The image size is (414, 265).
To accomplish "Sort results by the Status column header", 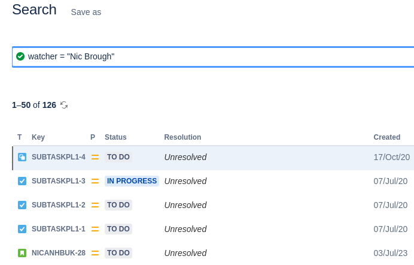I will pyautogui.click(x=115, y=137).
